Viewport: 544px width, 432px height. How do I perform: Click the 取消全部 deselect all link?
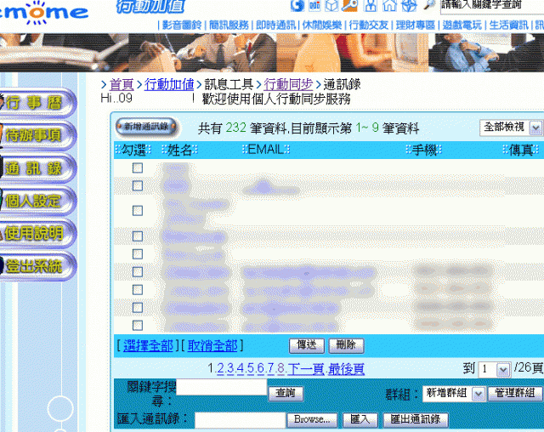[x=212, y=345]
